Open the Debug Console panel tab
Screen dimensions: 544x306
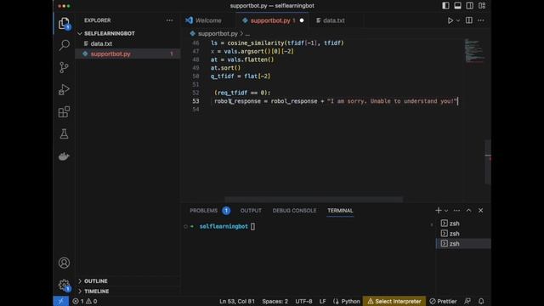[x=294, y=211]
